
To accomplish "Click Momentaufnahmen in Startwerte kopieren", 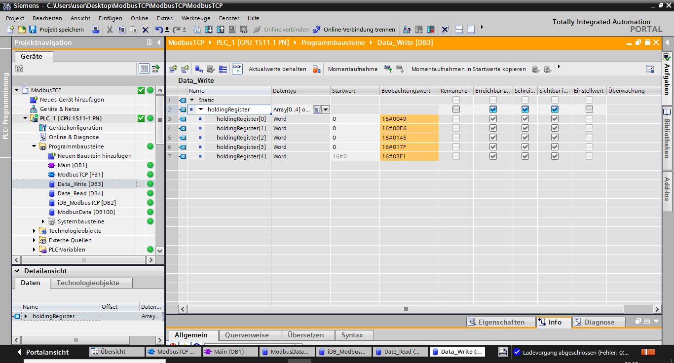I will click(468, 69).
